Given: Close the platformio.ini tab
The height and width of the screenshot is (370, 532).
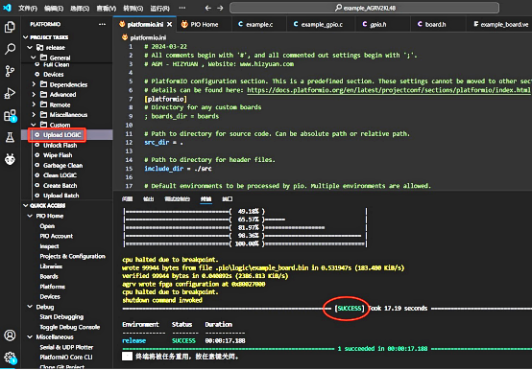Looking at the screenshot, I should [x=169, y=24].
